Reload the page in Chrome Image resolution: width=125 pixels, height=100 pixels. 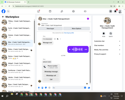9,6
